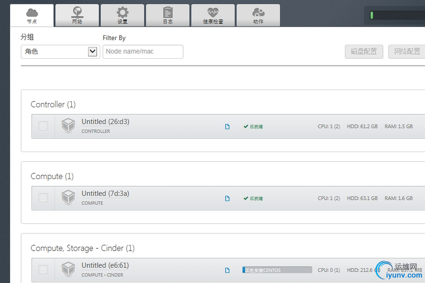The image size is (425, 283).
Task: Click the deployment progress bar in header
Action: click(397, 15)
